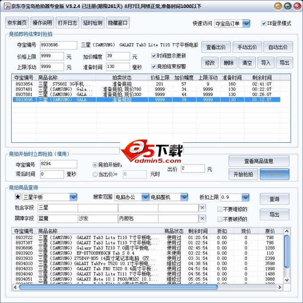
Task: Click 打开日志 button
Action: coord(67,23)
